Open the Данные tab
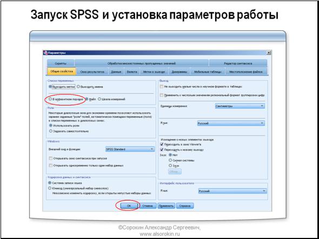Screen dimensions: 319x239 (x=116, y=72)
